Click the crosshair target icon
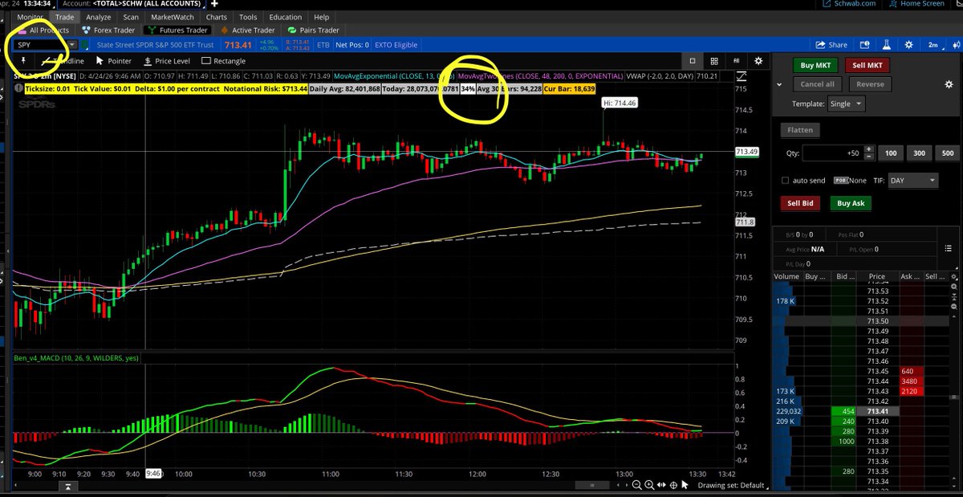The height and width of the screenshot is (497, 963). [x=672, y=485]
